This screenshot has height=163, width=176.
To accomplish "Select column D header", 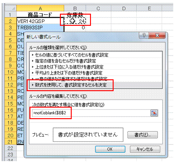I will 124,8.
